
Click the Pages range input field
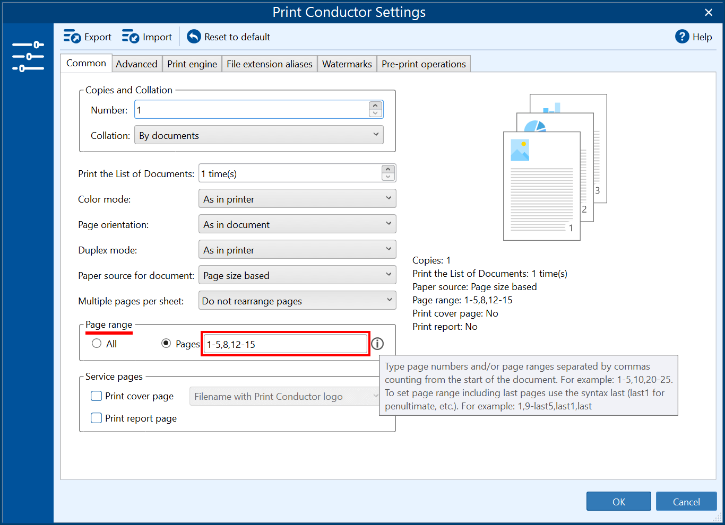(286, 344)
